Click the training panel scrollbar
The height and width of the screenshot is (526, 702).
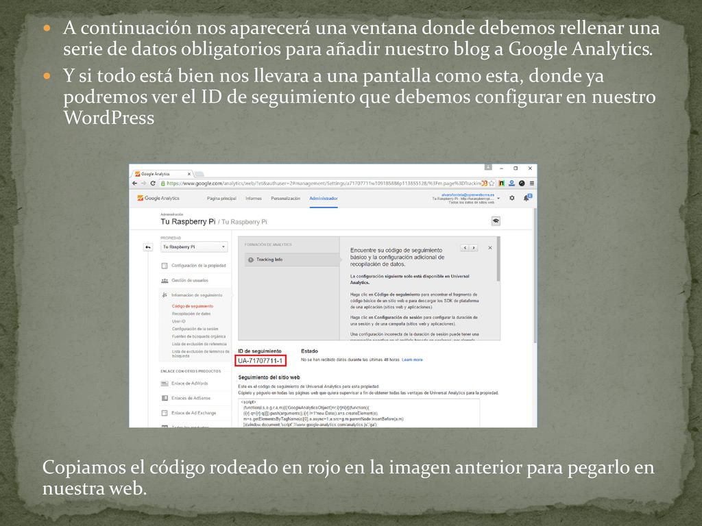499,260
